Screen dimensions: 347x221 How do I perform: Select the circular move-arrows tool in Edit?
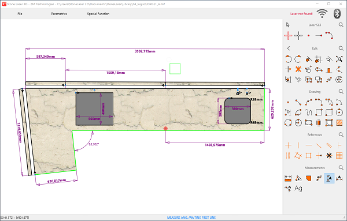pos(339,80)
